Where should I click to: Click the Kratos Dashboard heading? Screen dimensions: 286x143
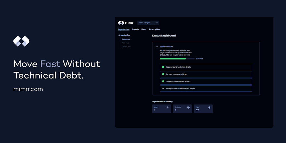pos(164,35)
